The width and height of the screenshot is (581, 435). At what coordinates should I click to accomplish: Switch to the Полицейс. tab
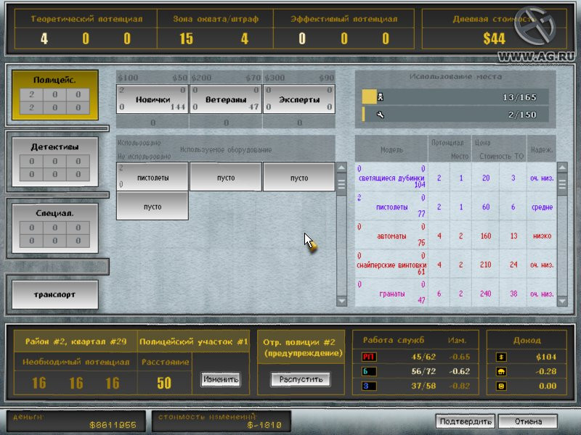(x=55, y=95)
